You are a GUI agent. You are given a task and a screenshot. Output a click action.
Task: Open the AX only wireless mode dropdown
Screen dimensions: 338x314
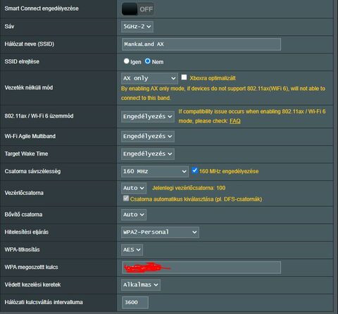click(x=149, y=78)
